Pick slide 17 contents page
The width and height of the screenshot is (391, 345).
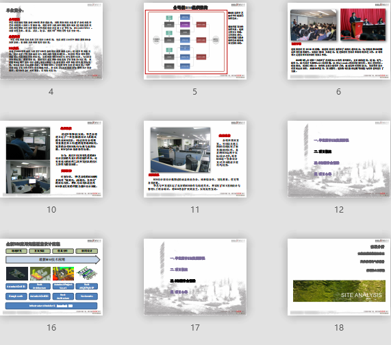tap(195, 277)
